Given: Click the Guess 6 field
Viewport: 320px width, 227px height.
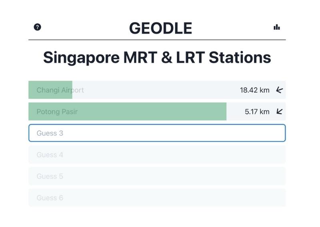Looking at the screenshot, I should pyautogui.click(x=157, y=198).
